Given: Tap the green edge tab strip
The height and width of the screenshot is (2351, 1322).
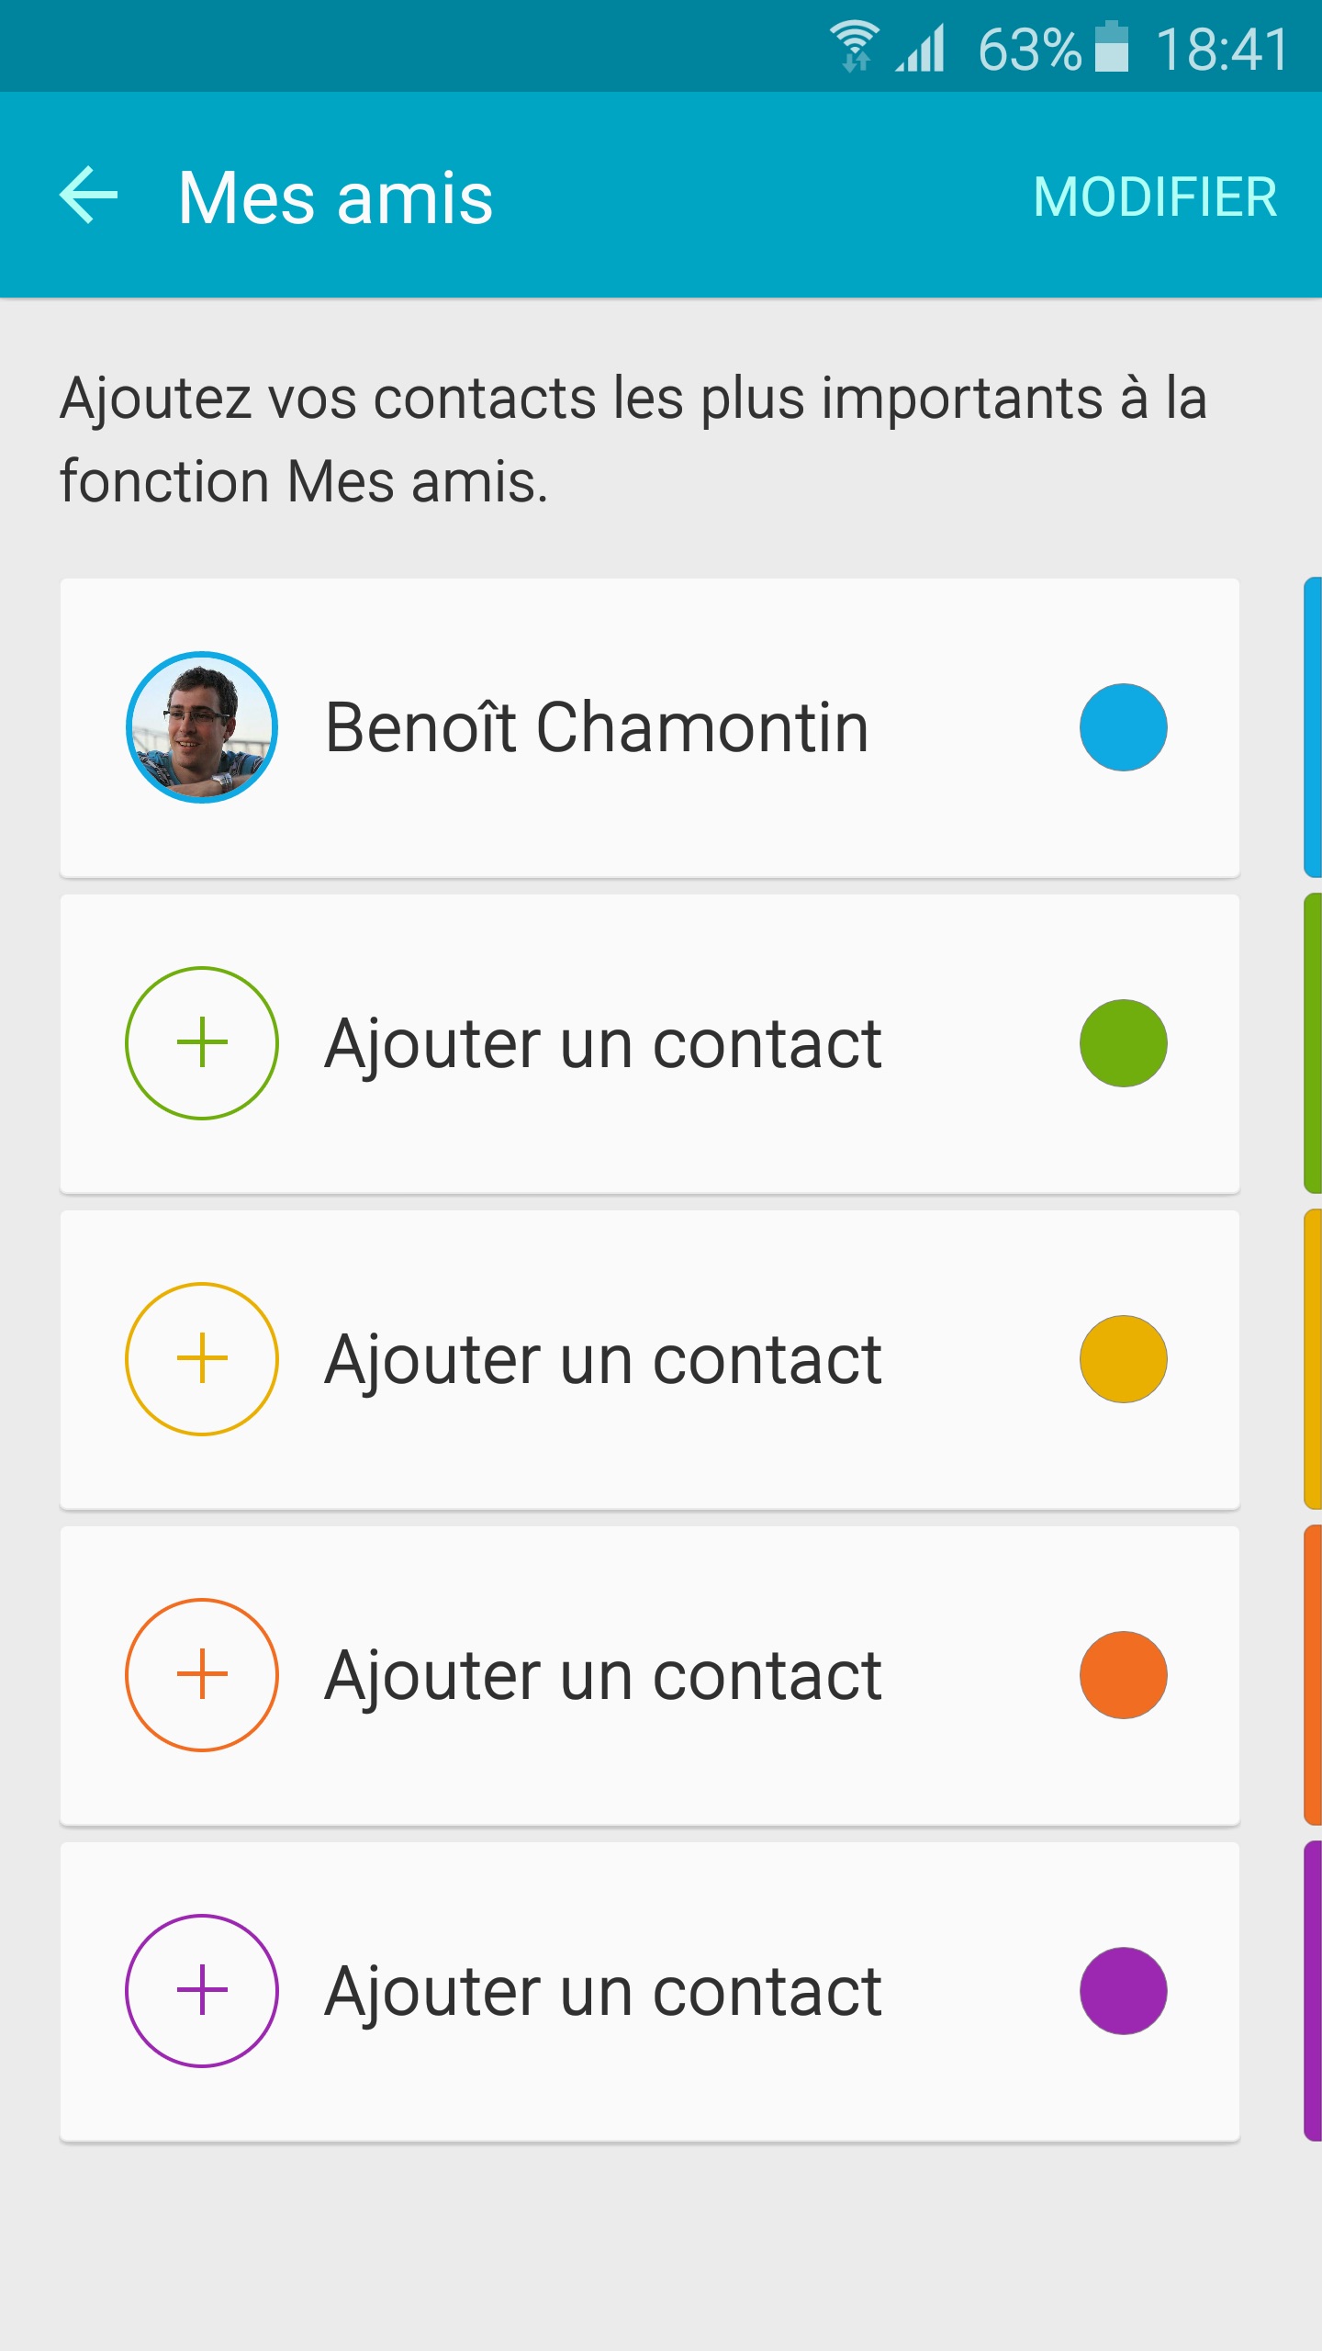Looking at the screenshot, I should [1313, 1043].
